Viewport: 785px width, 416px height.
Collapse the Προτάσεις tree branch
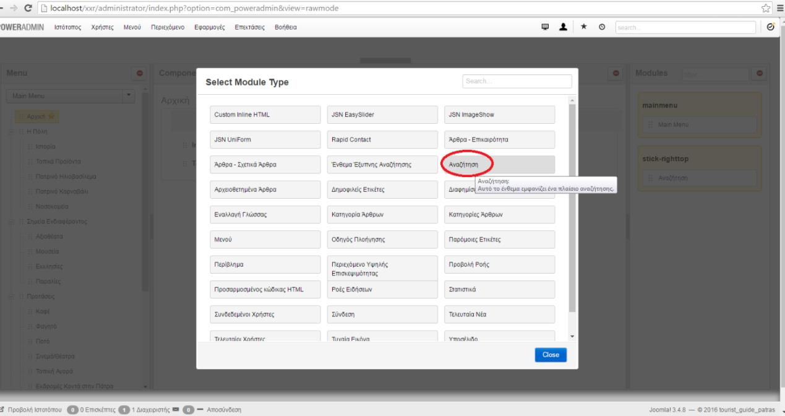click(11, 296)
